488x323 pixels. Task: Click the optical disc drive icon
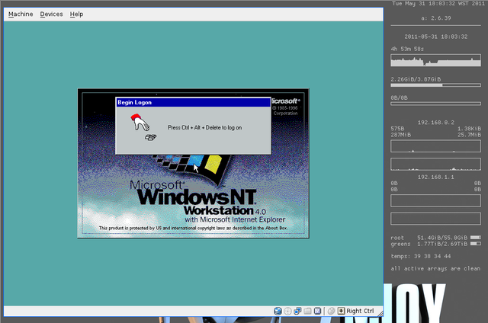click(x=288, y=311)
